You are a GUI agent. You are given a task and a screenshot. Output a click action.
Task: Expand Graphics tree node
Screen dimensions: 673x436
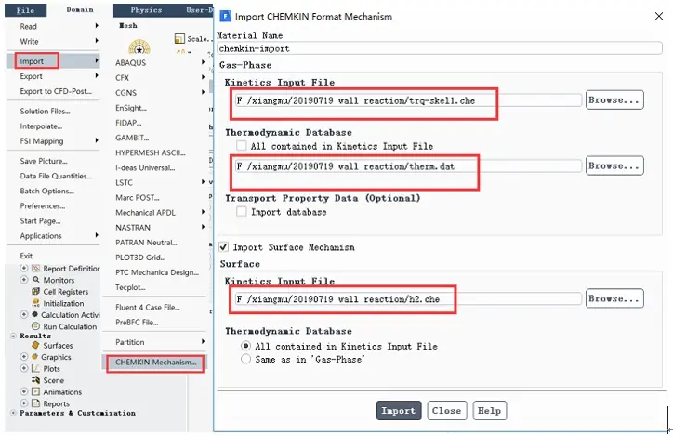pyautogui.click(x=24, y=357)
